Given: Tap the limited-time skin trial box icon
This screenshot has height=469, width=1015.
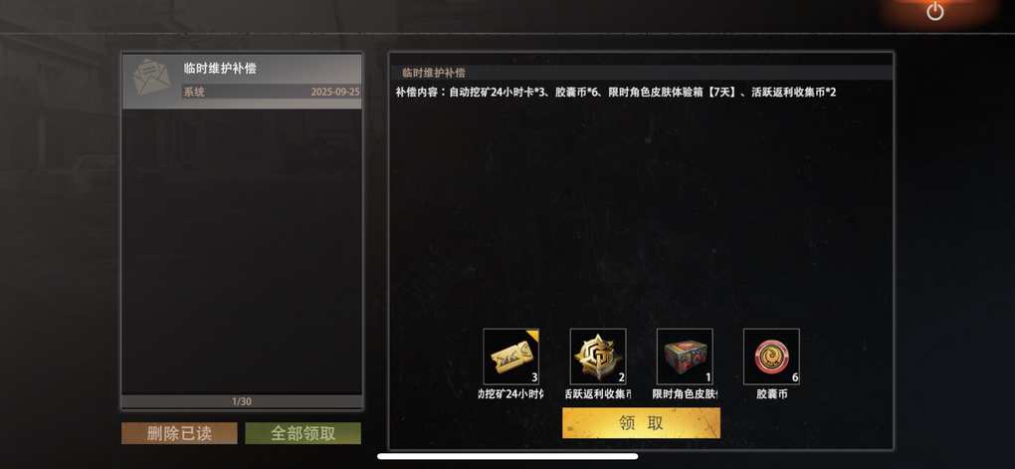Looking at the screenshot, I should [x=685, y=356].
